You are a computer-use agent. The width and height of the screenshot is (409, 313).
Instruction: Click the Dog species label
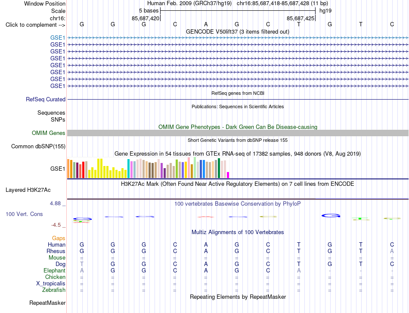[x=60, y=264]
